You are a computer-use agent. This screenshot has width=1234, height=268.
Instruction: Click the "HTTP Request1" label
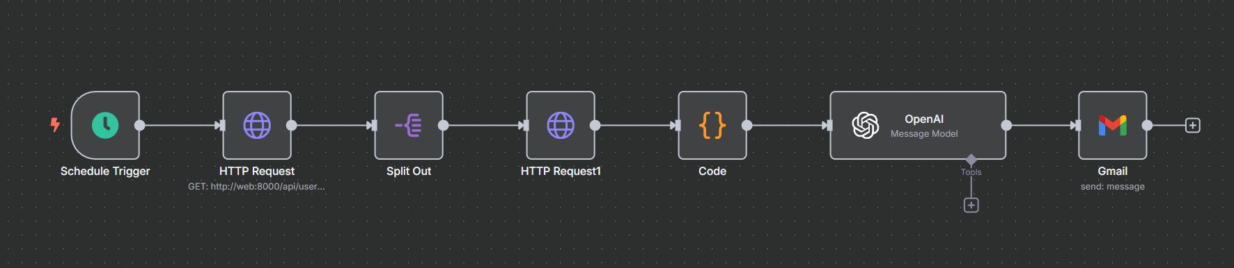tap(561, 171)
